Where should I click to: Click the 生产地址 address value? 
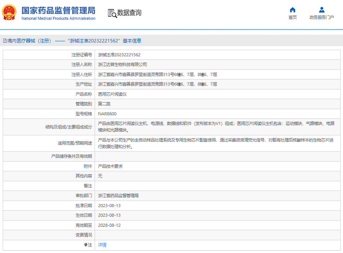tap(158, 84)
